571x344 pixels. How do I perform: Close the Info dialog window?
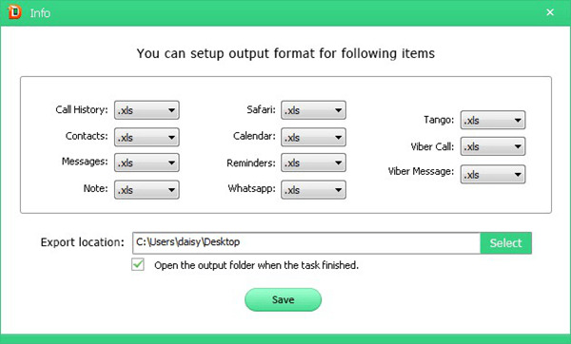coord(550,12)
